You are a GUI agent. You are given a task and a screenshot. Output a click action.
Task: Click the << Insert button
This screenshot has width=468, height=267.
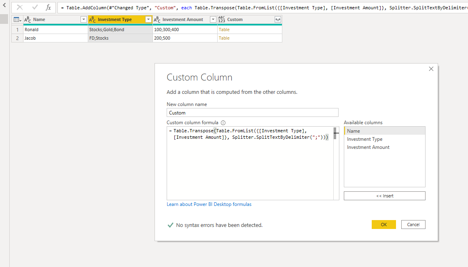click(384, 196)
